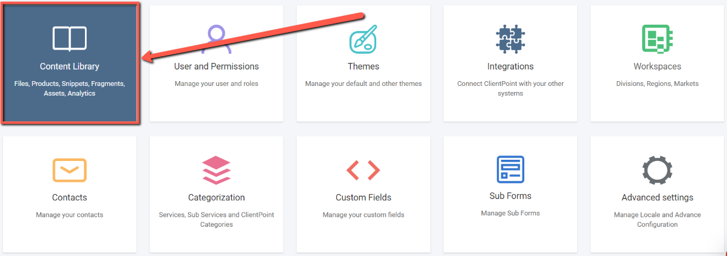Click the Custom Fields angle brackets icon

[363, 171]
